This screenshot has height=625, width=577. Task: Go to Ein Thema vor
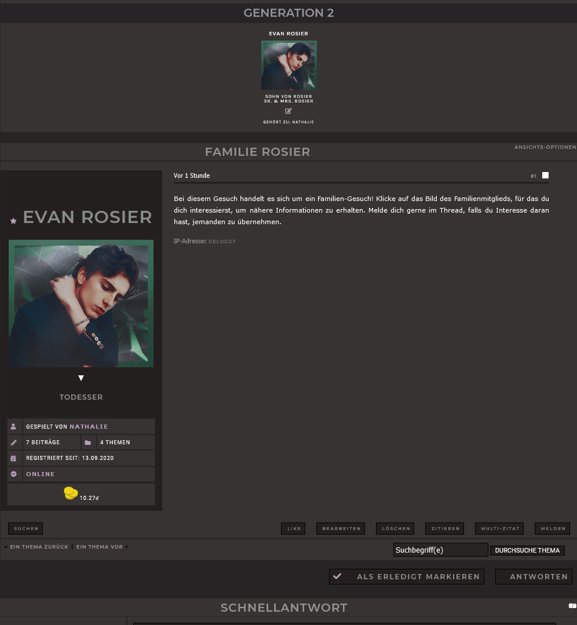point(100,547)
